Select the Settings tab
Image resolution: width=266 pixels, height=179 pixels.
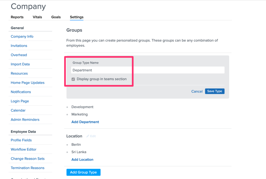(77, 17)
